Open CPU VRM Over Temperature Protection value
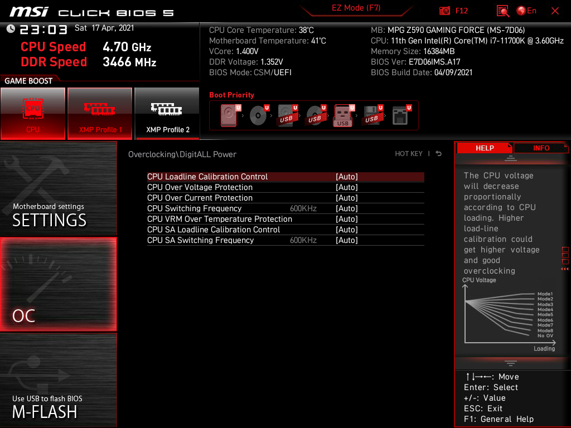Viewport: 571px width, 428px height. (x=347, y=218)
